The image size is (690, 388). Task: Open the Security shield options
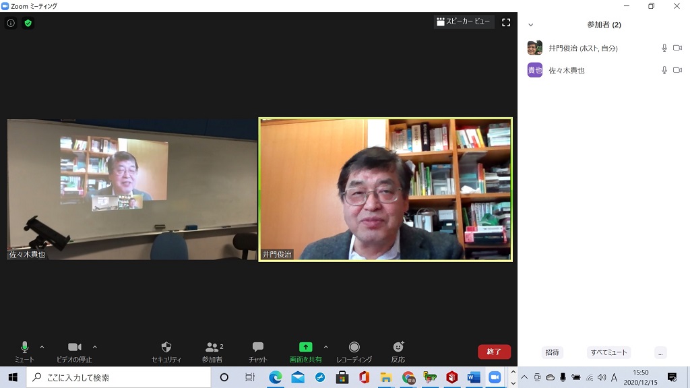[x=166, y=352]
